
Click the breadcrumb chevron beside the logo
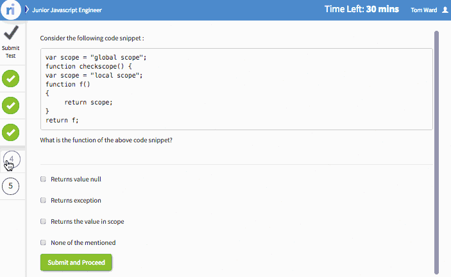click(x=27, y=10)
